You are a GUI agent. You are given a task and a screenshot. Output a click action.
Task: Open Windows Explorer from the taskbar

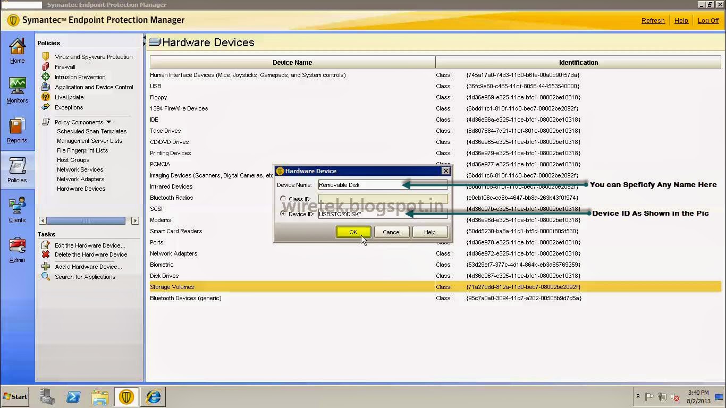(100, 396)
